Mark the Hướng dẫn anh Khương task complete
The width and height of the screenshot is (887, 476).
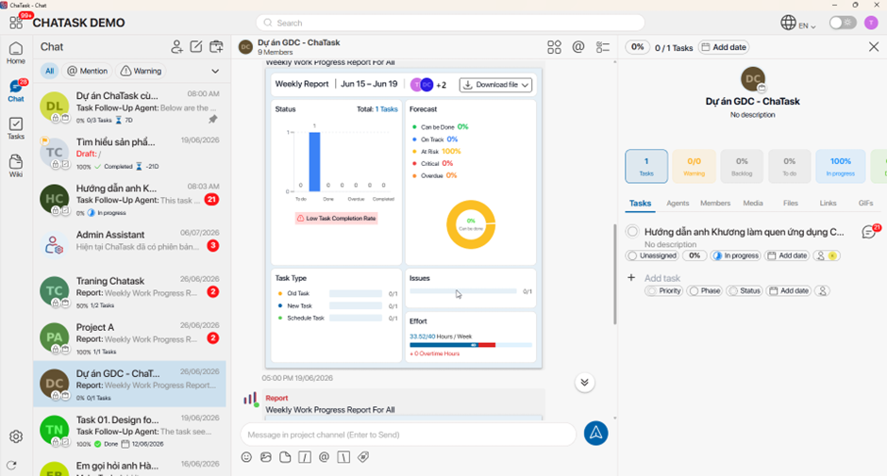[x=632, y=231]
